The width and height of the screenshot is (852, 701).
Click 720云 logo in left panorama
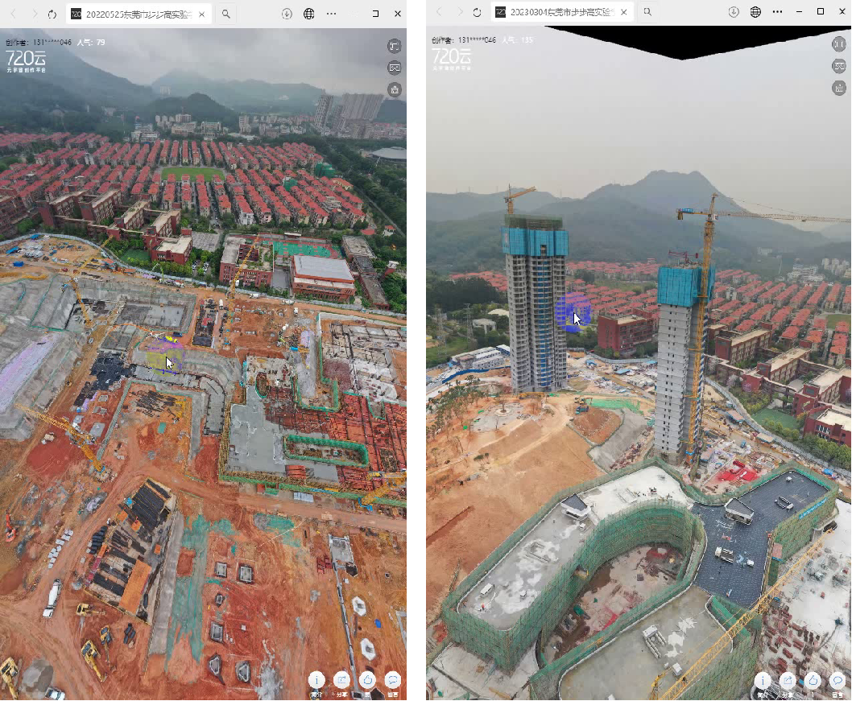tap(26, 59)
